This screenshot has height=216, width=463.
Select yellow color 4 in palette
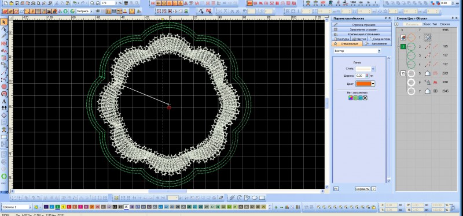click(x=63, y=207)
